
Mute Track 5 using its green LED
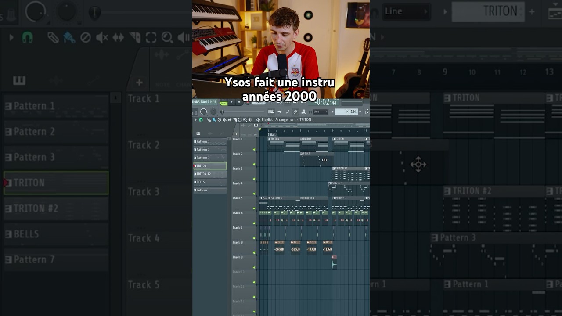(x=254, y=208)
